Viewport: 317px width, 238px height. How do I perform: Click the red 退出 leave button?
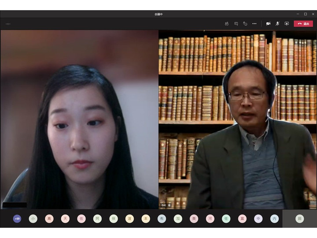pos(303,24)
